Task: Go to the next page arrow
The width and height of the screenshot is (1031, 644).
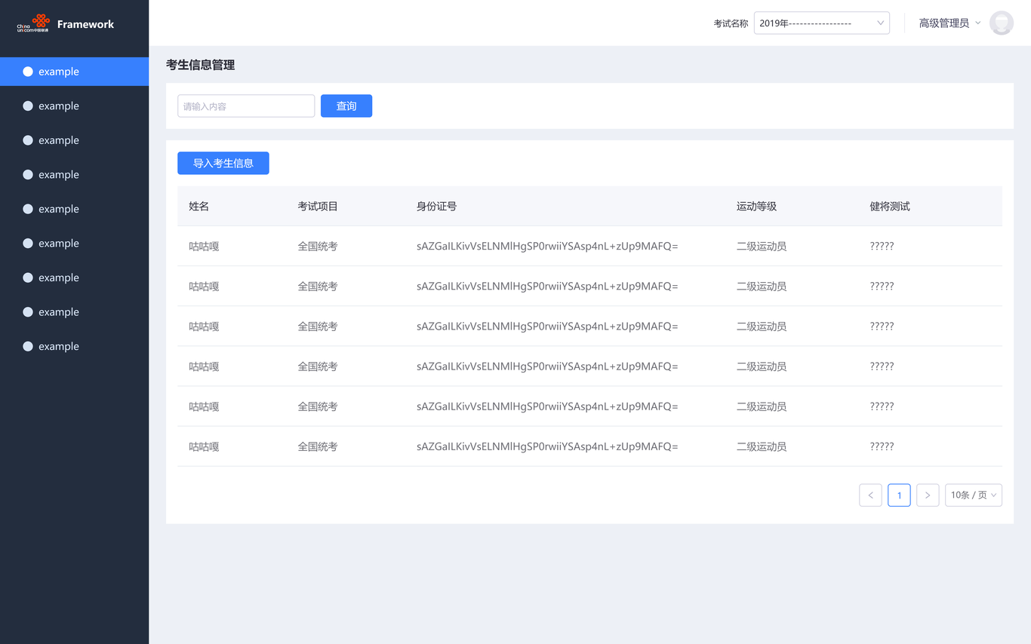Action: tap(928, 495)
